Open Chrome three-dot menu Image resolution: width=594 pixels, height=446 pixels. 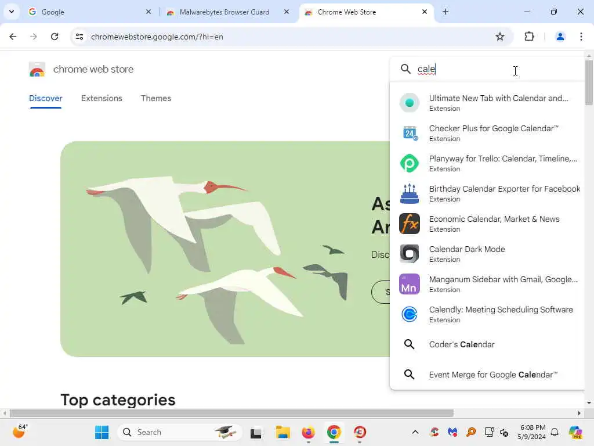pyautogui.click(x=581, y=37)
